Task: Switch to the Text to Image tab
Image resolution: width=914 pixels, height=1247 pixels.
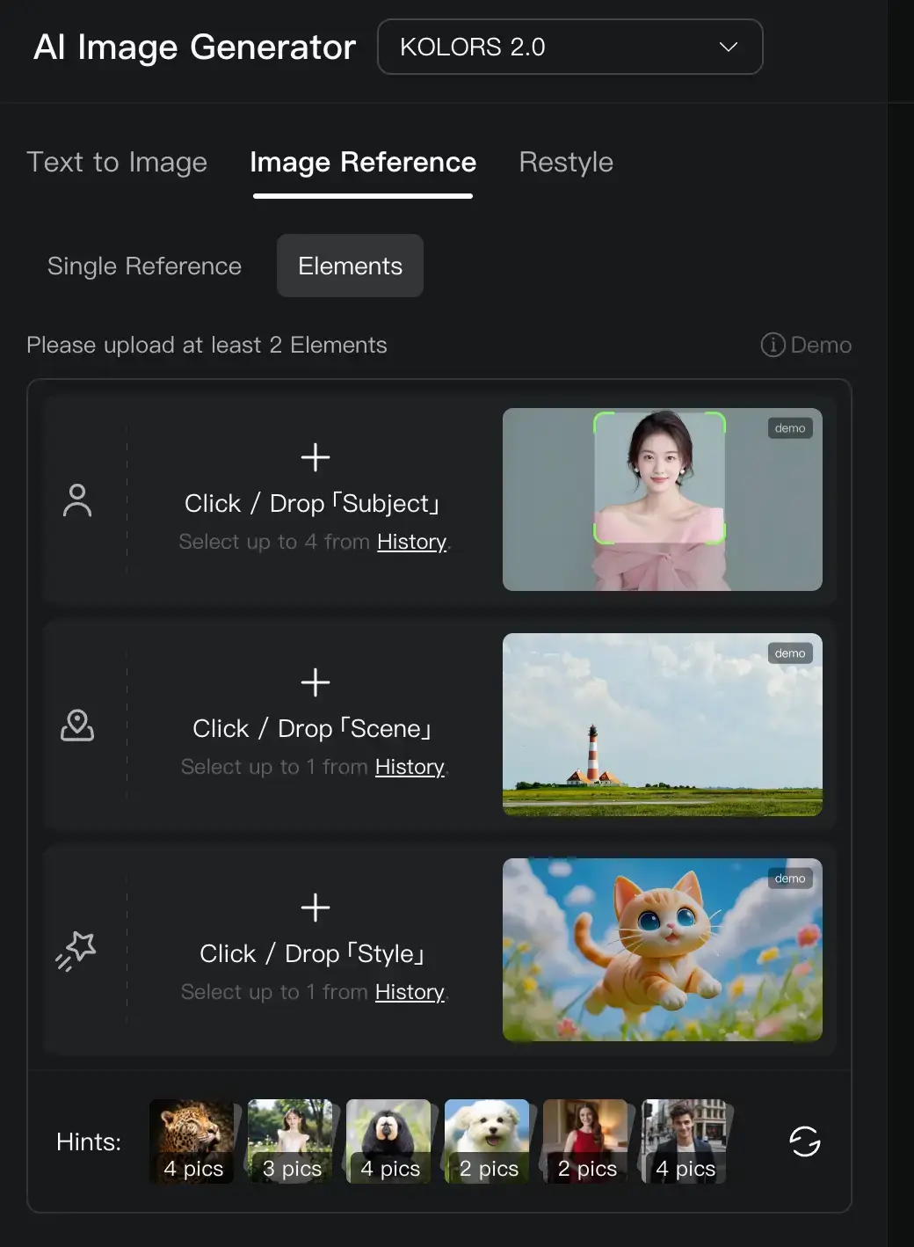Action: coord(117,162)
